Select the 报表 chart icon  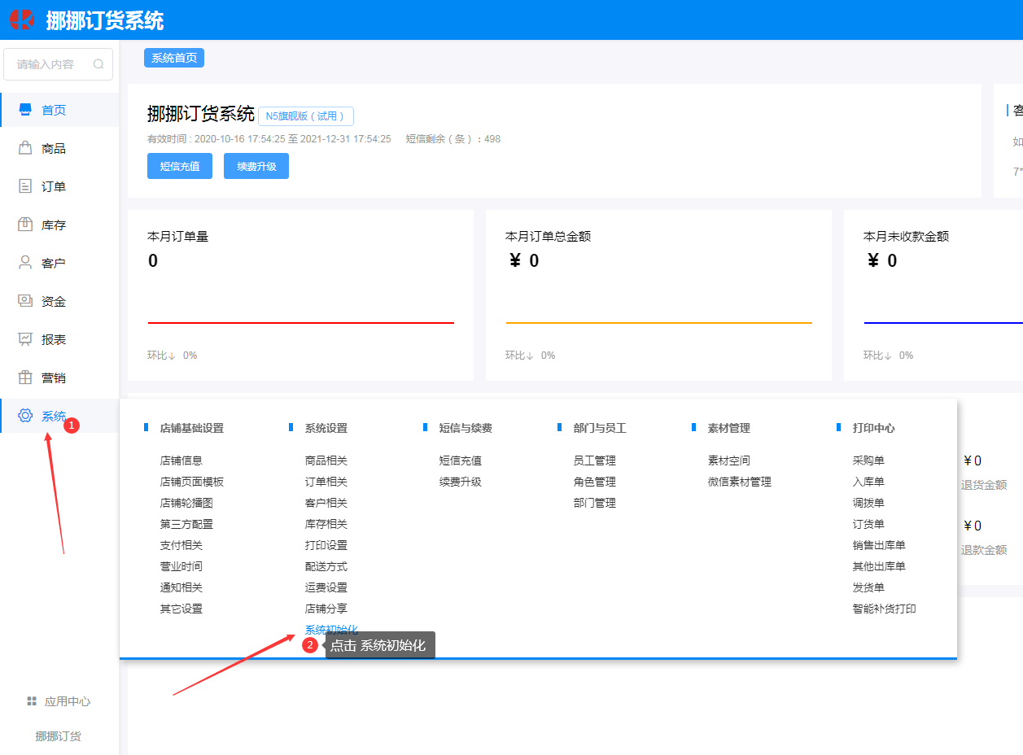coord(25,339)
